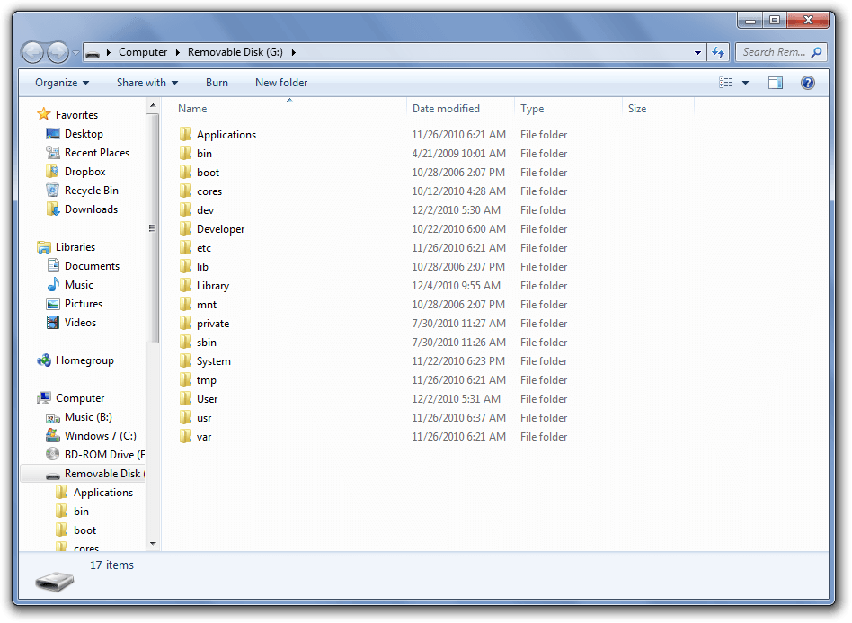Viewport: 852px width, 623px height.
Task: Click the Burn toolbar button
Action: click(217, 83)
